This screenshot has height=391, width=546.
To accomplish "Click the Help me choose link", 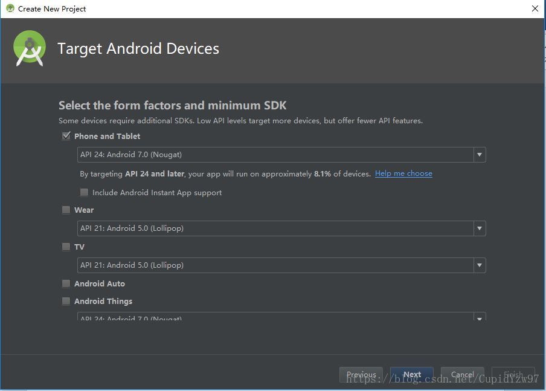I will 403,173.
